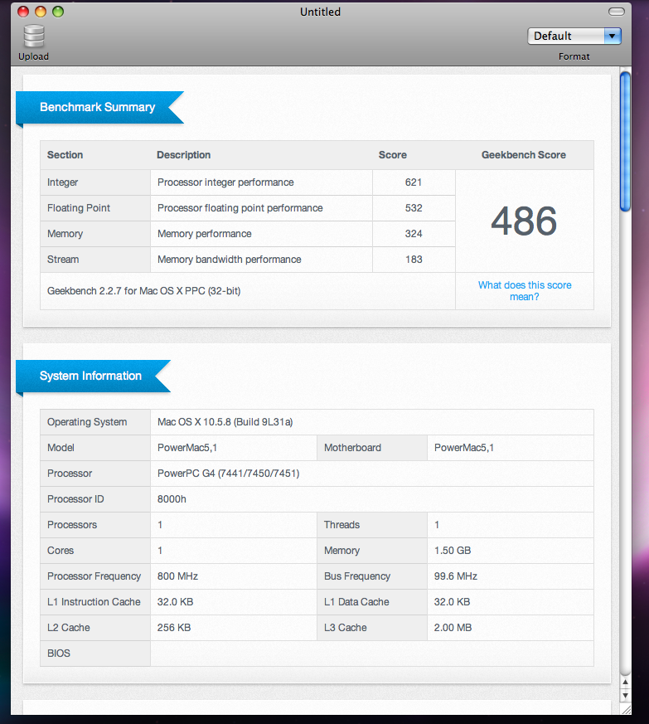The height and width of the screenshot is (724, 649).
Task: Click the Geekbench Score column header
Action: [x=524, y=155]
